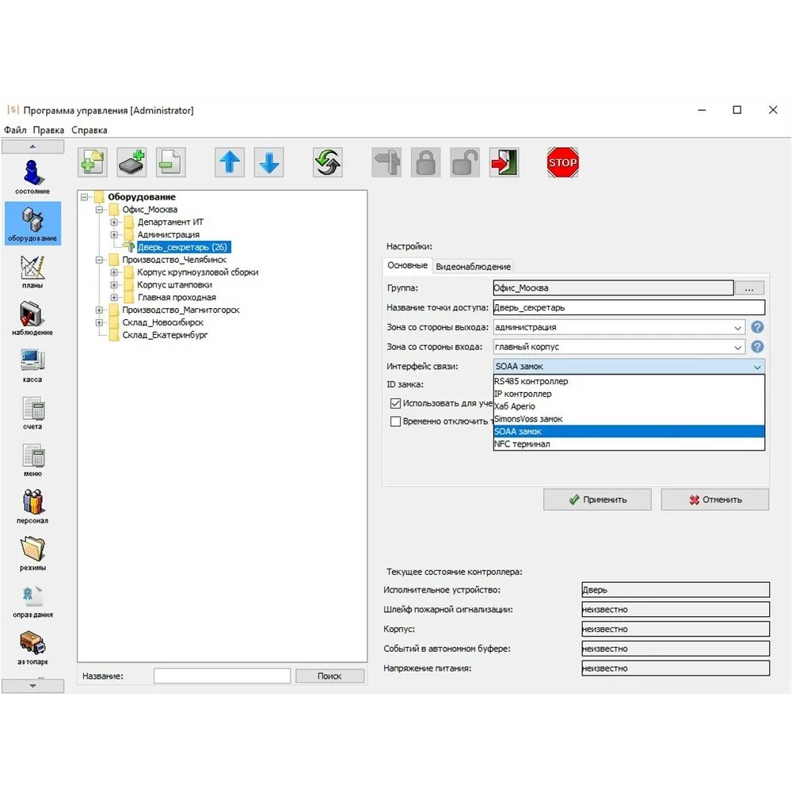Image resolution: width=792 pixels, height=792 pixels.
Task: Move item up with blue arrow
Action: click(x=230, y=162)
